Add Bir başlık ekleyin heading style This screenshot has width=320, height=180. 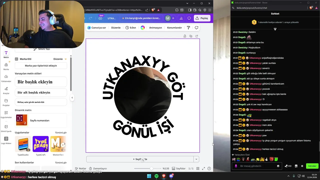41,82
